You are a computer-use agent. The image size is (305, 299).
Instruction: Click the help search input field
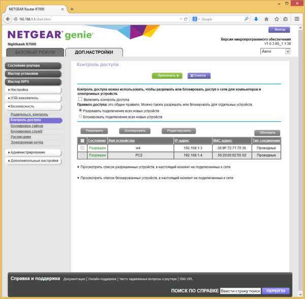click(240, 291)
